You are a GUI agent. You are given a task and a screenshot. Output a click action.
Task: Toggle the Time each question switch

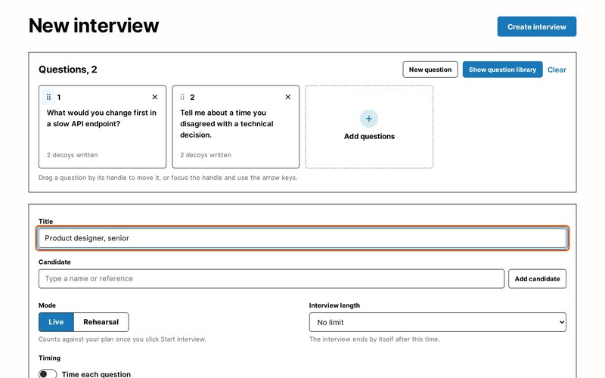(48, 374)
